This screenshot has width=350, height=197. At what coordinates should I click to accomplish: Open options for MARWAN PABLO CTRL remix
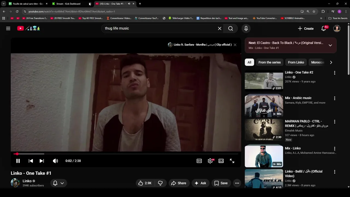tap(334, 122)
